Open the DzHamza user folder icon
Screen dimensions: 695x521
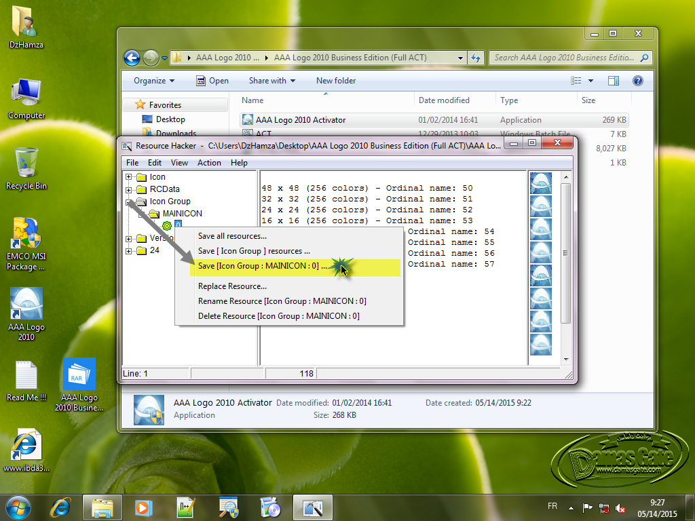(26, 26)
